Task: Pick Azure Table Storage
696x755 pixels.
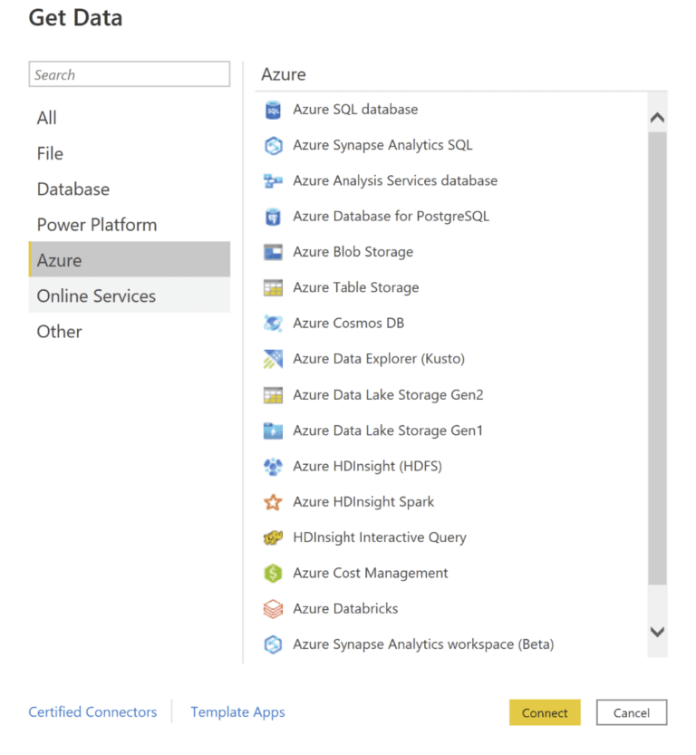Action: click(356, 286)
